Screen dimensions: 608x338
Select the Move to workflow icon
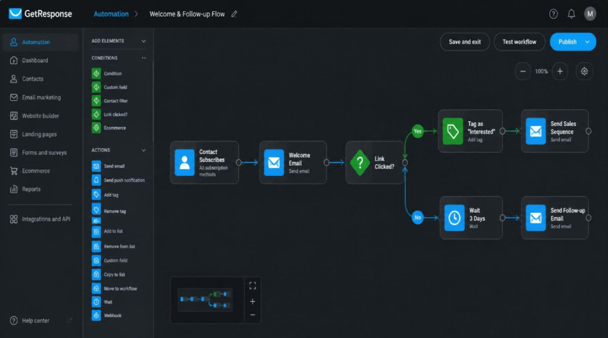coord(96,288)
